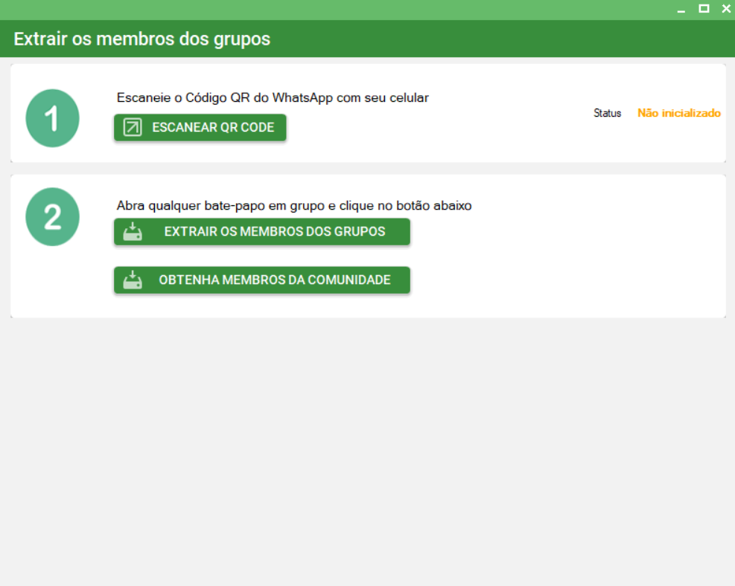Maximize the application window
735x586 pixels.
point(704,9)
